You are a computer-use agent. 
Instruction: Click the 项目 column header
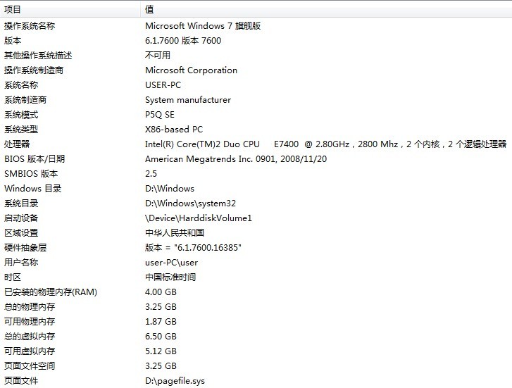[70, 9]
